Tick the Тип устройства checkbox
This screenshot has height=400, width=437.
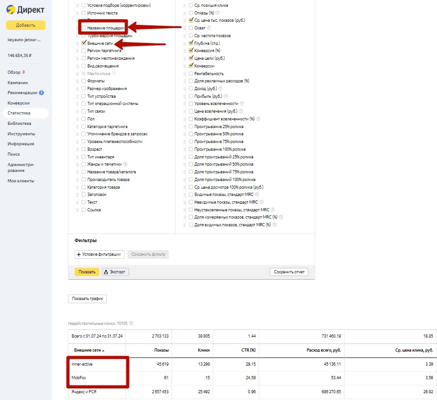(x=83, y=96)
